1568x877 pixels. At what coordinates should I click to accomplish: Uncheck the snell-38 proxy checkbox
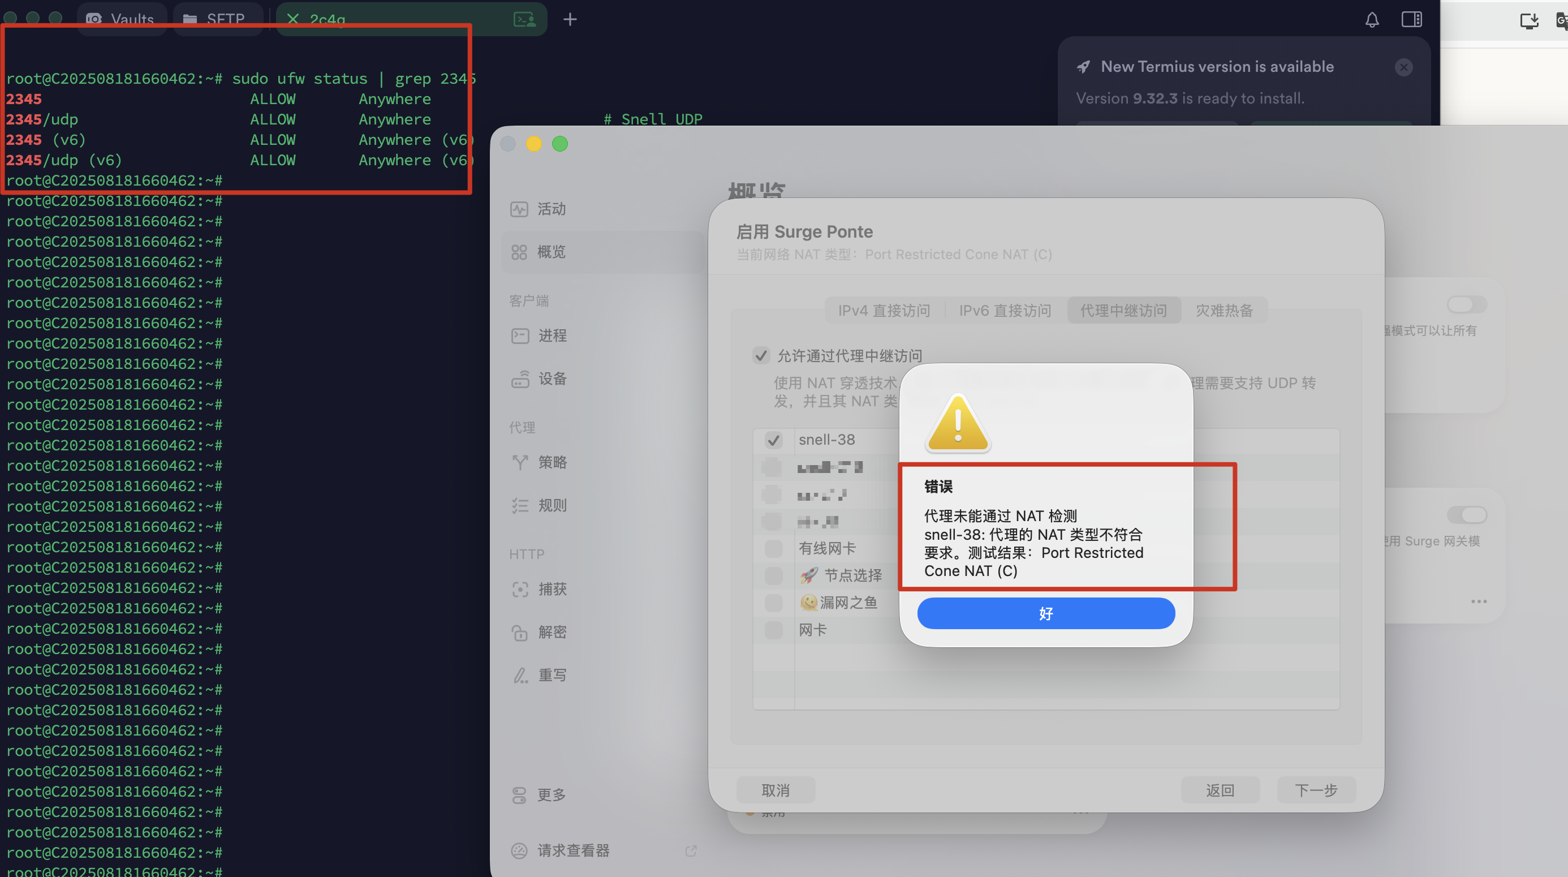tap(774, 440)
